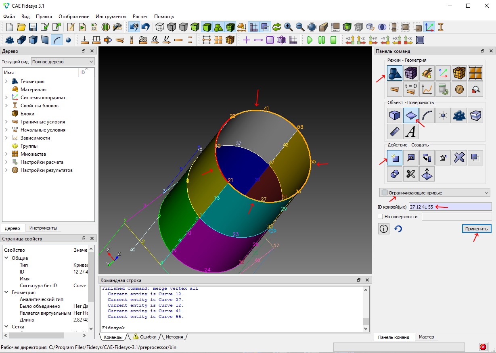Click the blue reset arrow beside info button
The height and width of the screenshot is (353, 496).
[398, 229]
